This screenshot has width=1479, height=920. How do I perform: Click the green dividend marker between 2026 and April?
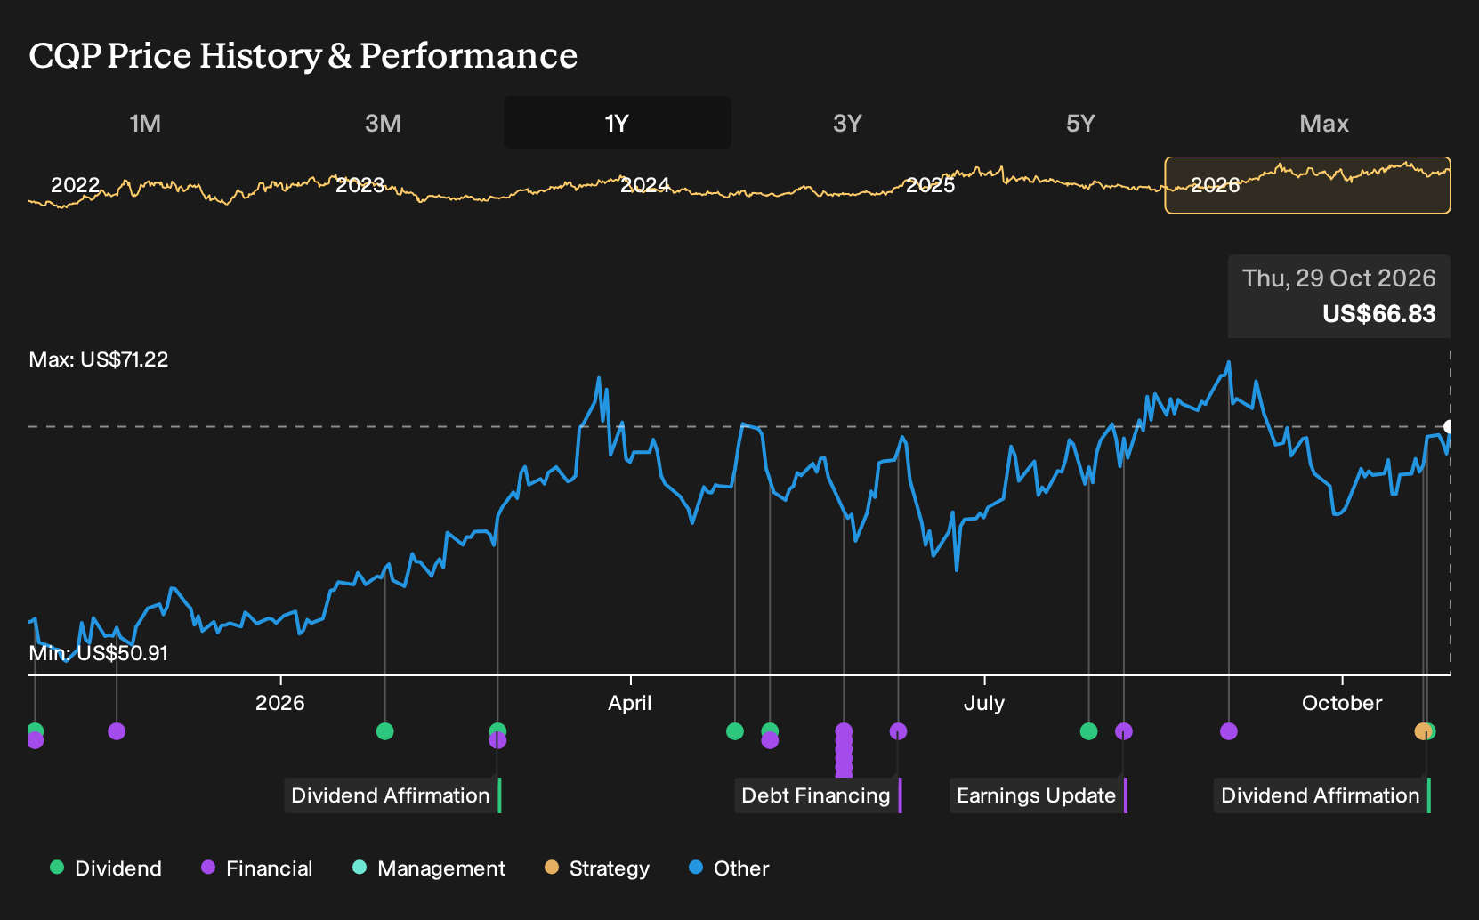384,731
